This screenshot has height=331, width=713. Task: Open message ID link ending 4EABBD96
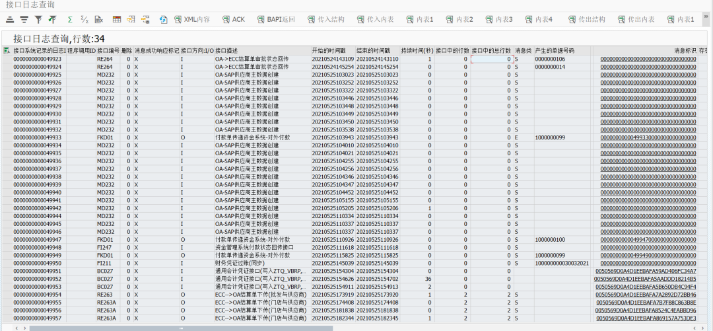pos(645,310)
